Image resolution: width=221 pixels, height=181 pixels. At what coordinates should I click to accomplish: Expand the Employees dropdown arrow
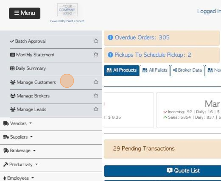coord(33,178)
